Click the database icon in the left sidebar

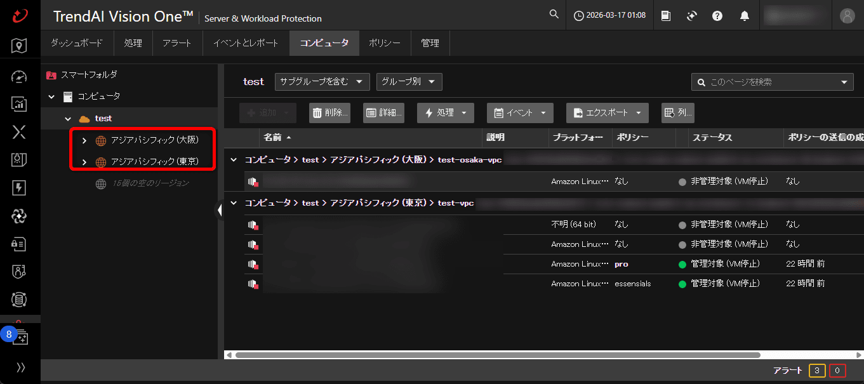(x=18, y=300)
